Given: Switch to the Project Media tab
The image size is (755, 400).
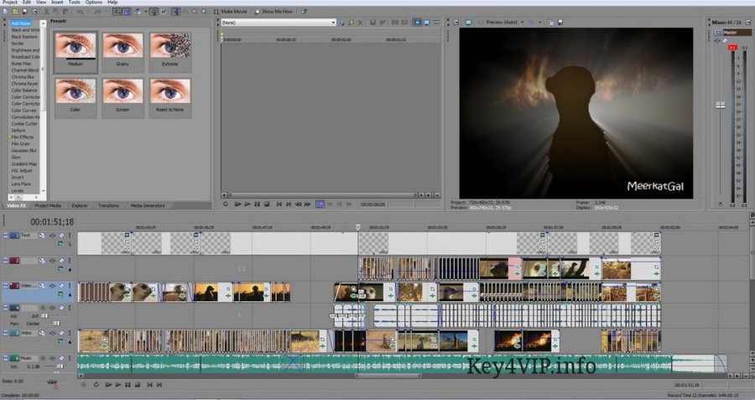Looking at the screenshot, I should pos(48,205).
